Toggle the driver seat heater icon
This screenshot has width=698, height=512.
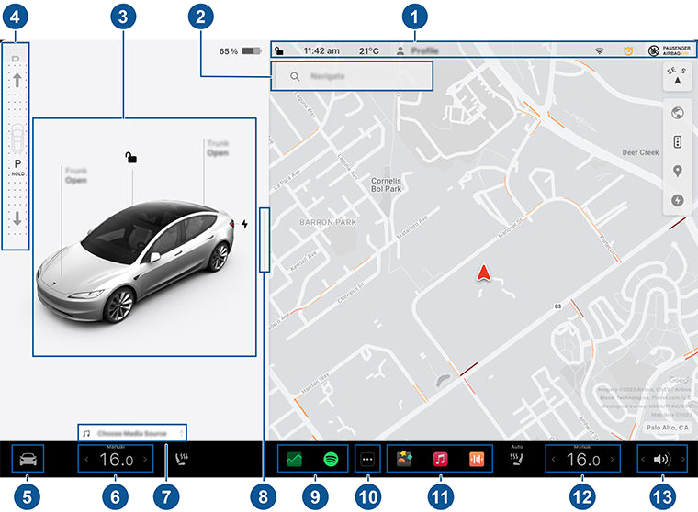[182, 459]
